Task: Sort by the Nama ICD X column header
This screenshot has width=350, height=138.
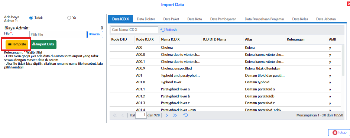Action: 180,39
